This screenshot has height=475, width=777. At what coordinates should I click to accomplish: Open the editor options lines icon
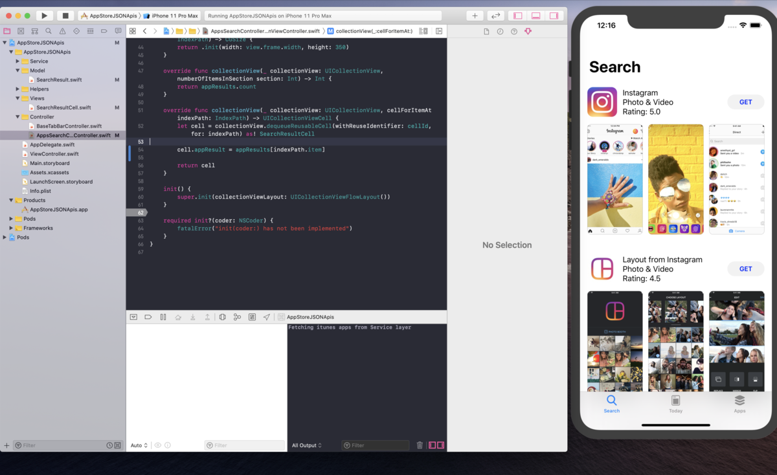pyautogui.click(x=423, y=31)
